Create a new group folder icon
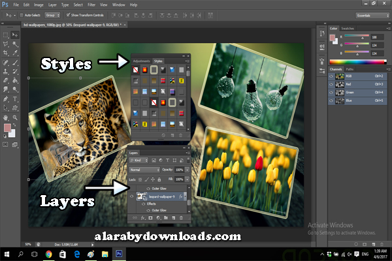The height and width of the screenshot is (261, 392). point(166,218)
